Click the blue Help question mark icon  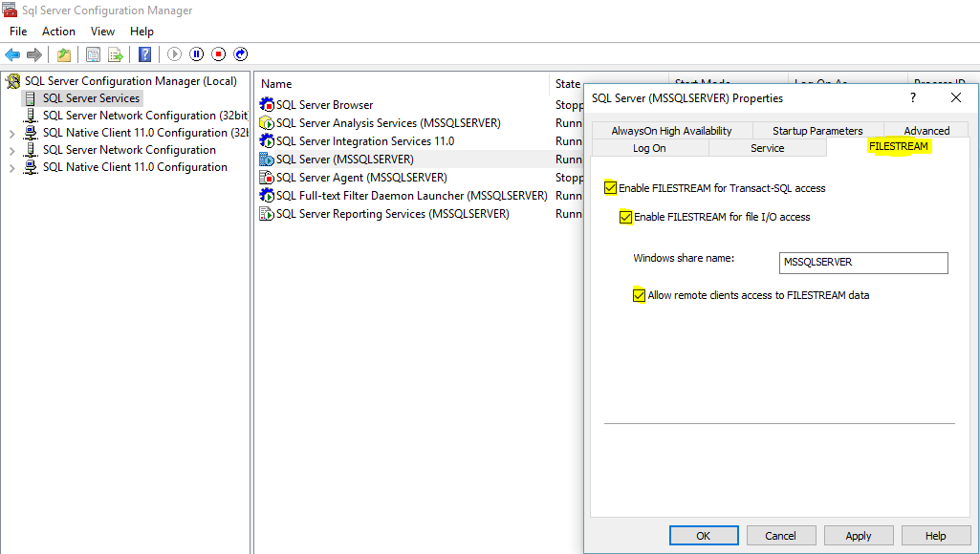point(145,54)
